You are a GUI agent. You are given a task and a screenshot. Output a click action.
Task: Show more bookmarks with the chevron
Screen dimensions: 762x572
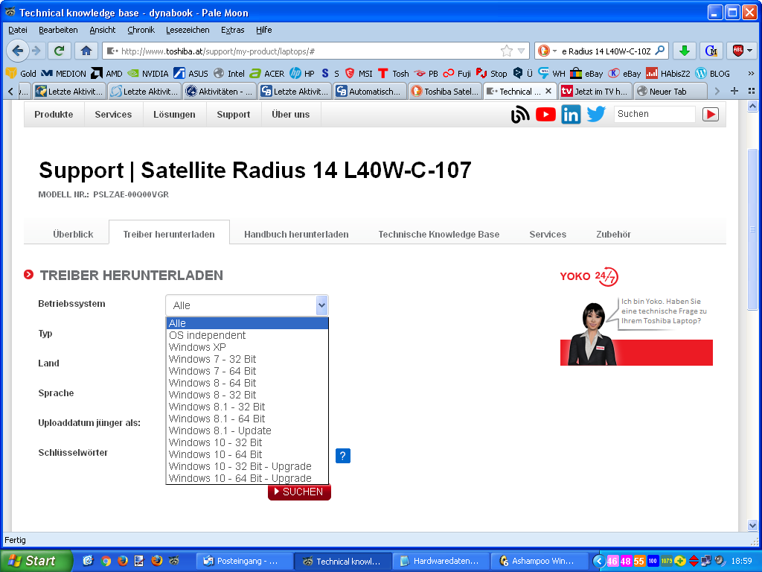pos(751,74)
